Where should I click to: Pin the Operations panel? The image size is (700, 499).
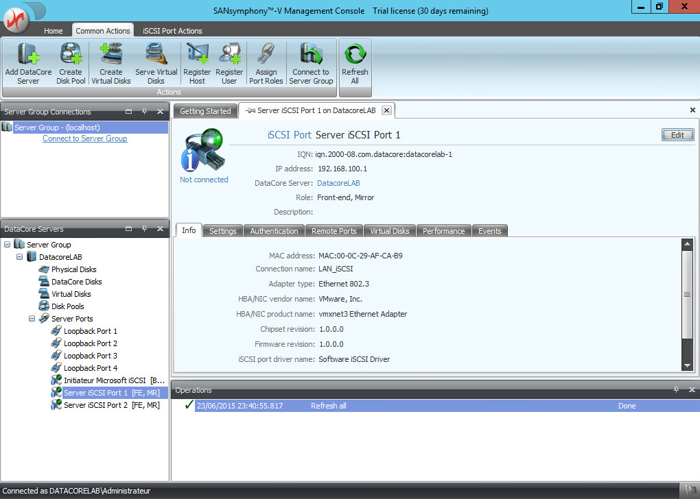[x=676, y=390]
